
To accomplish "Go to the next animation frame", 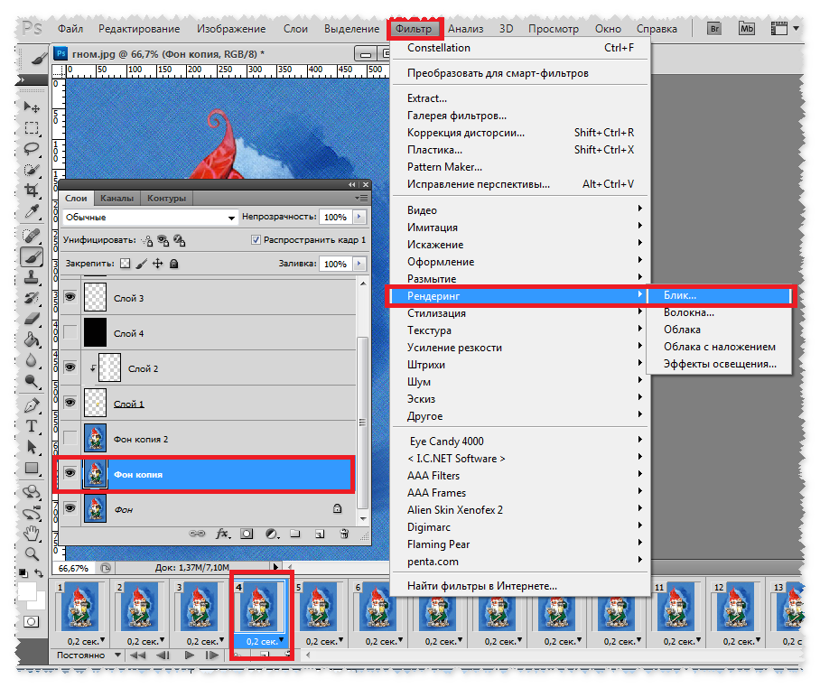I will [212, 655].
